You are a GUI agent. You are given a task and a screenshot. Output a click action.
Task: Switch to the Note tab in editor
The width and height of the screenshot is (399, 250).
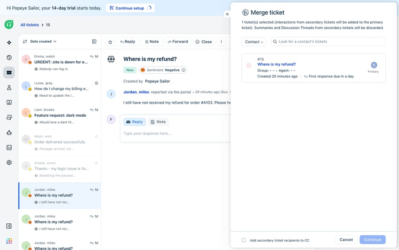click(158, 122)
